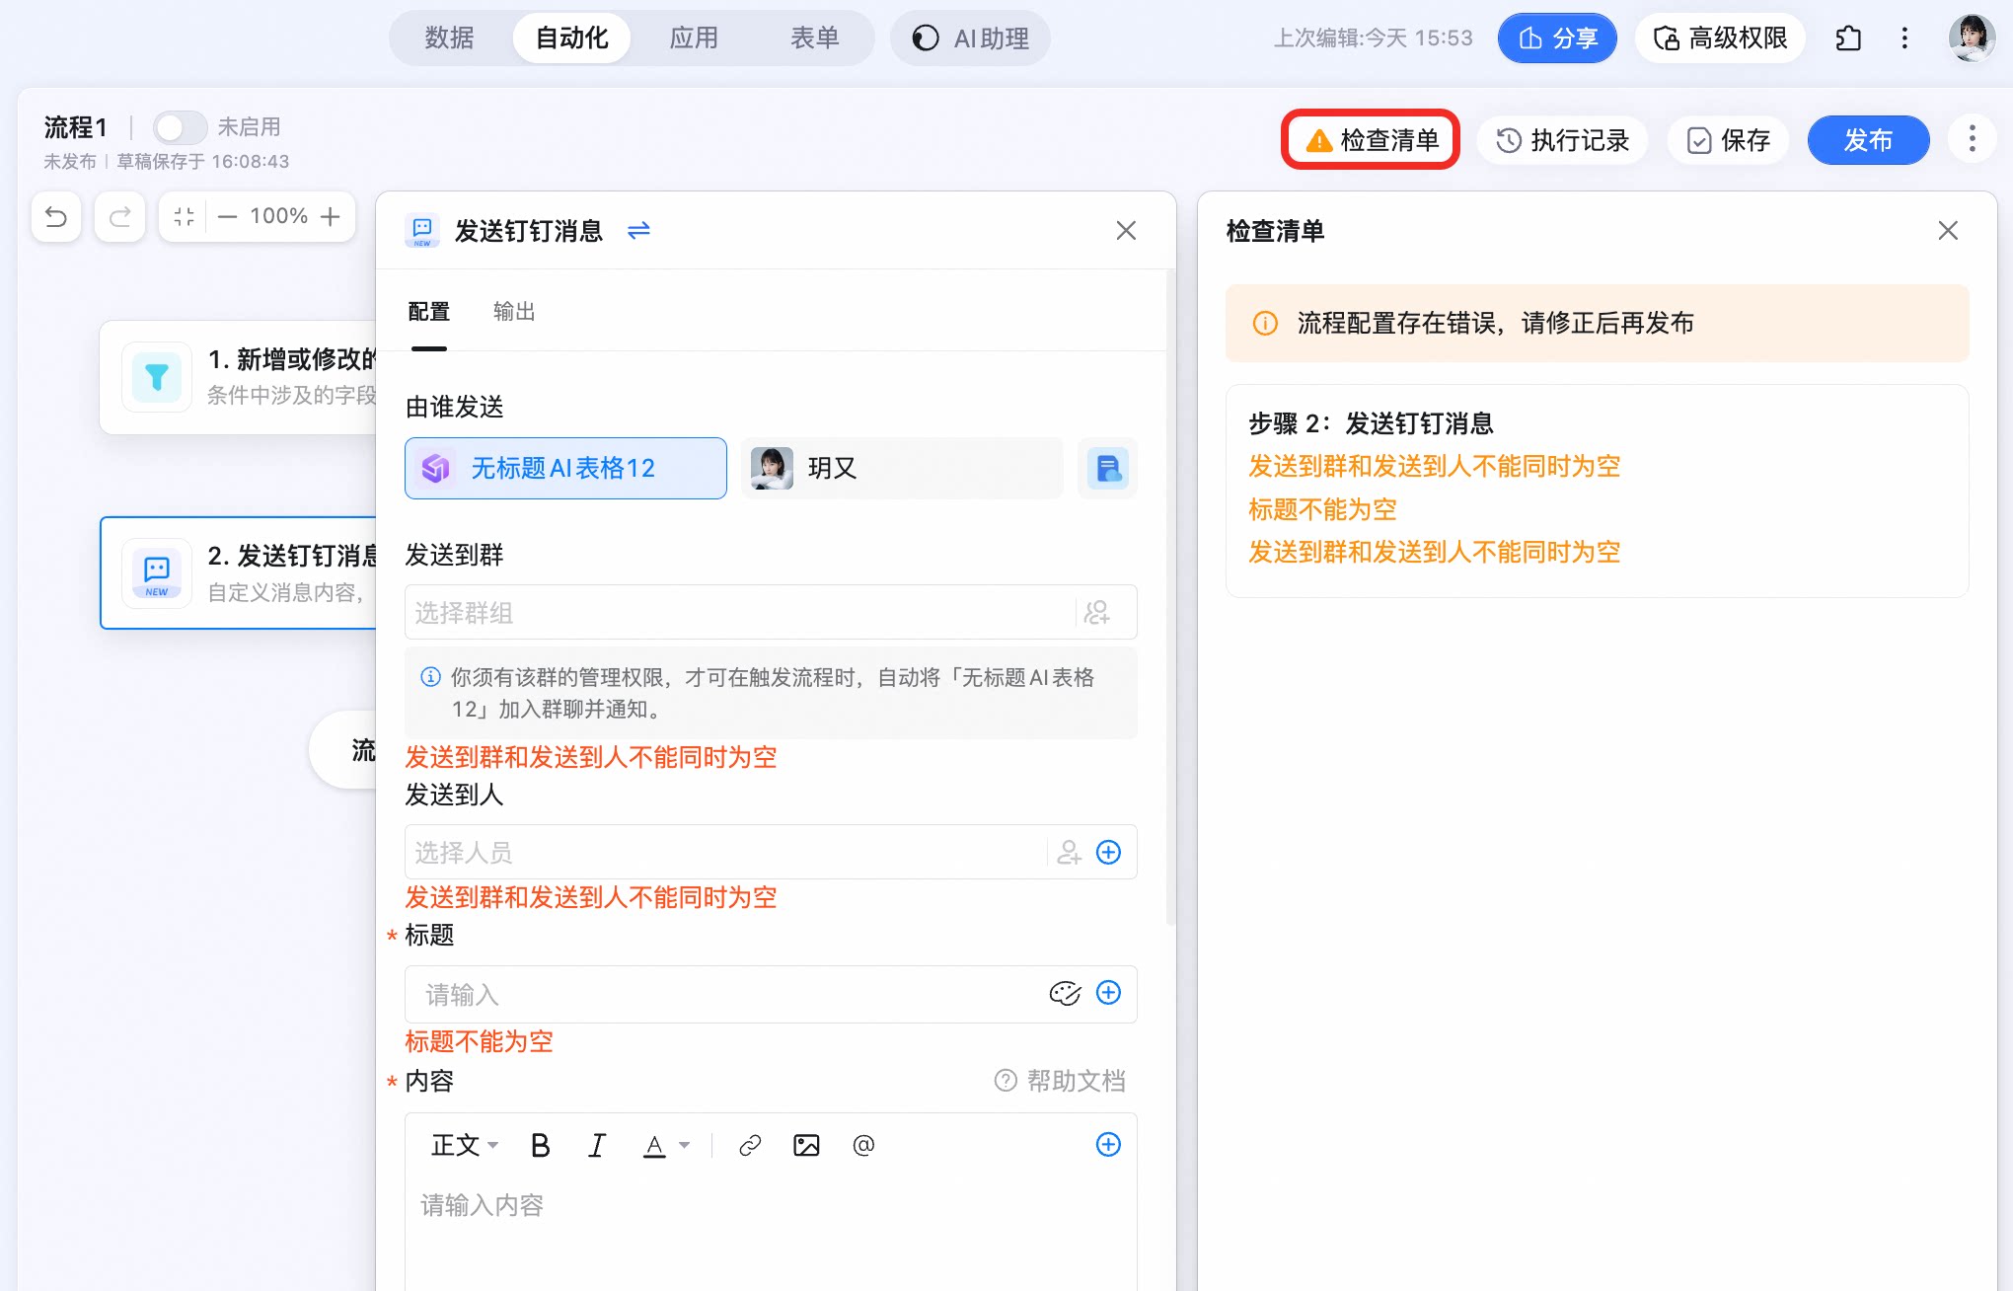
Task: Toggle the 未启用 workflow switch
Action: (179, 127)
